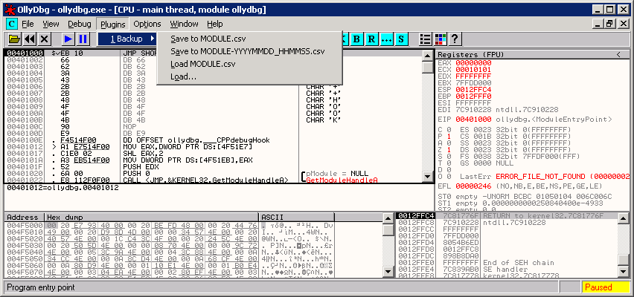Close the open Plugins menu
Viewport: 634px width, 297px height.
coord(113,25)
